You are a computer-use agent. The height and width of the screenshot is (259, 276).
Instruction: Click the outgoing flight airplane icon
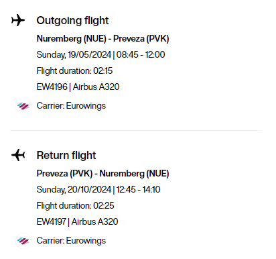18,20
